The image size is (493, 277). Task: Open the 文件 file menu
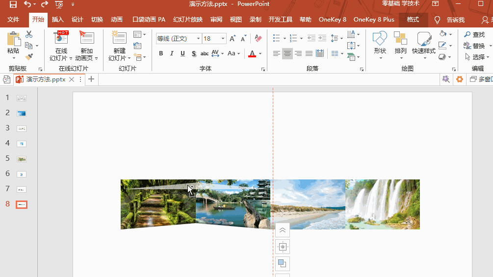click(13, 20)
